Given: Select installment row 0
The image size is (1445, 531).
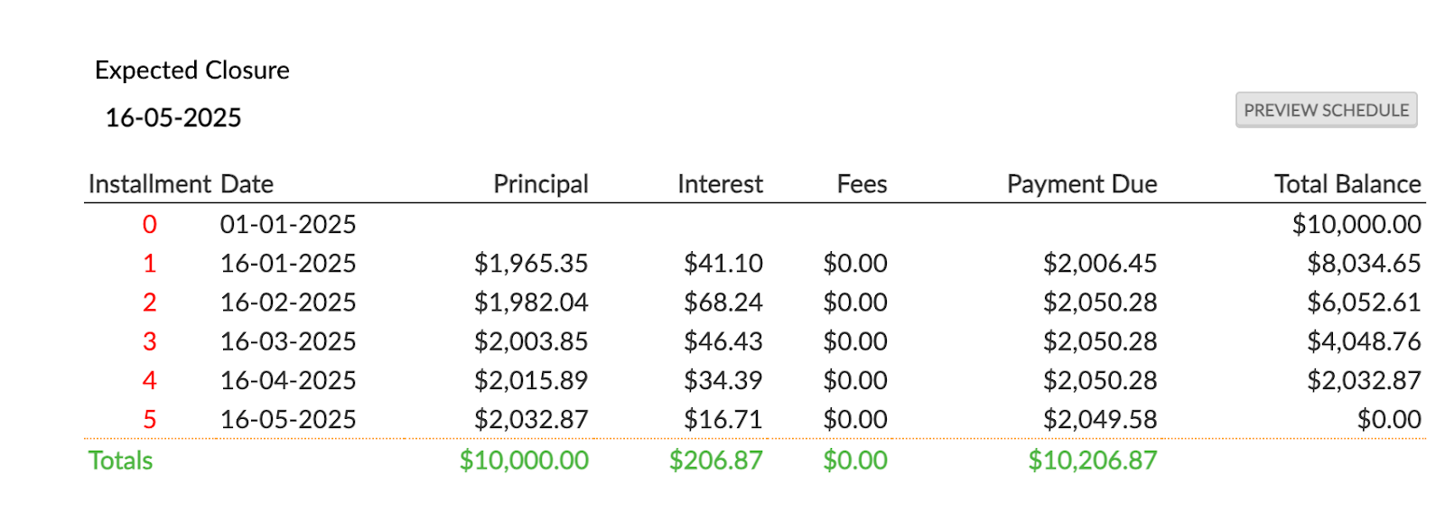Looking at the screenshot, I should pos(151,224).
